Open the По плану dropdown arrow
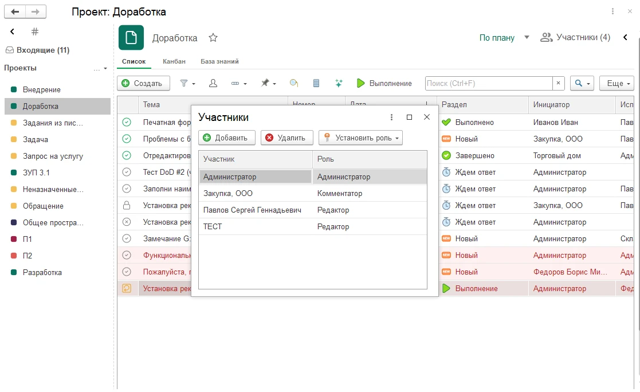 (527, 38)
